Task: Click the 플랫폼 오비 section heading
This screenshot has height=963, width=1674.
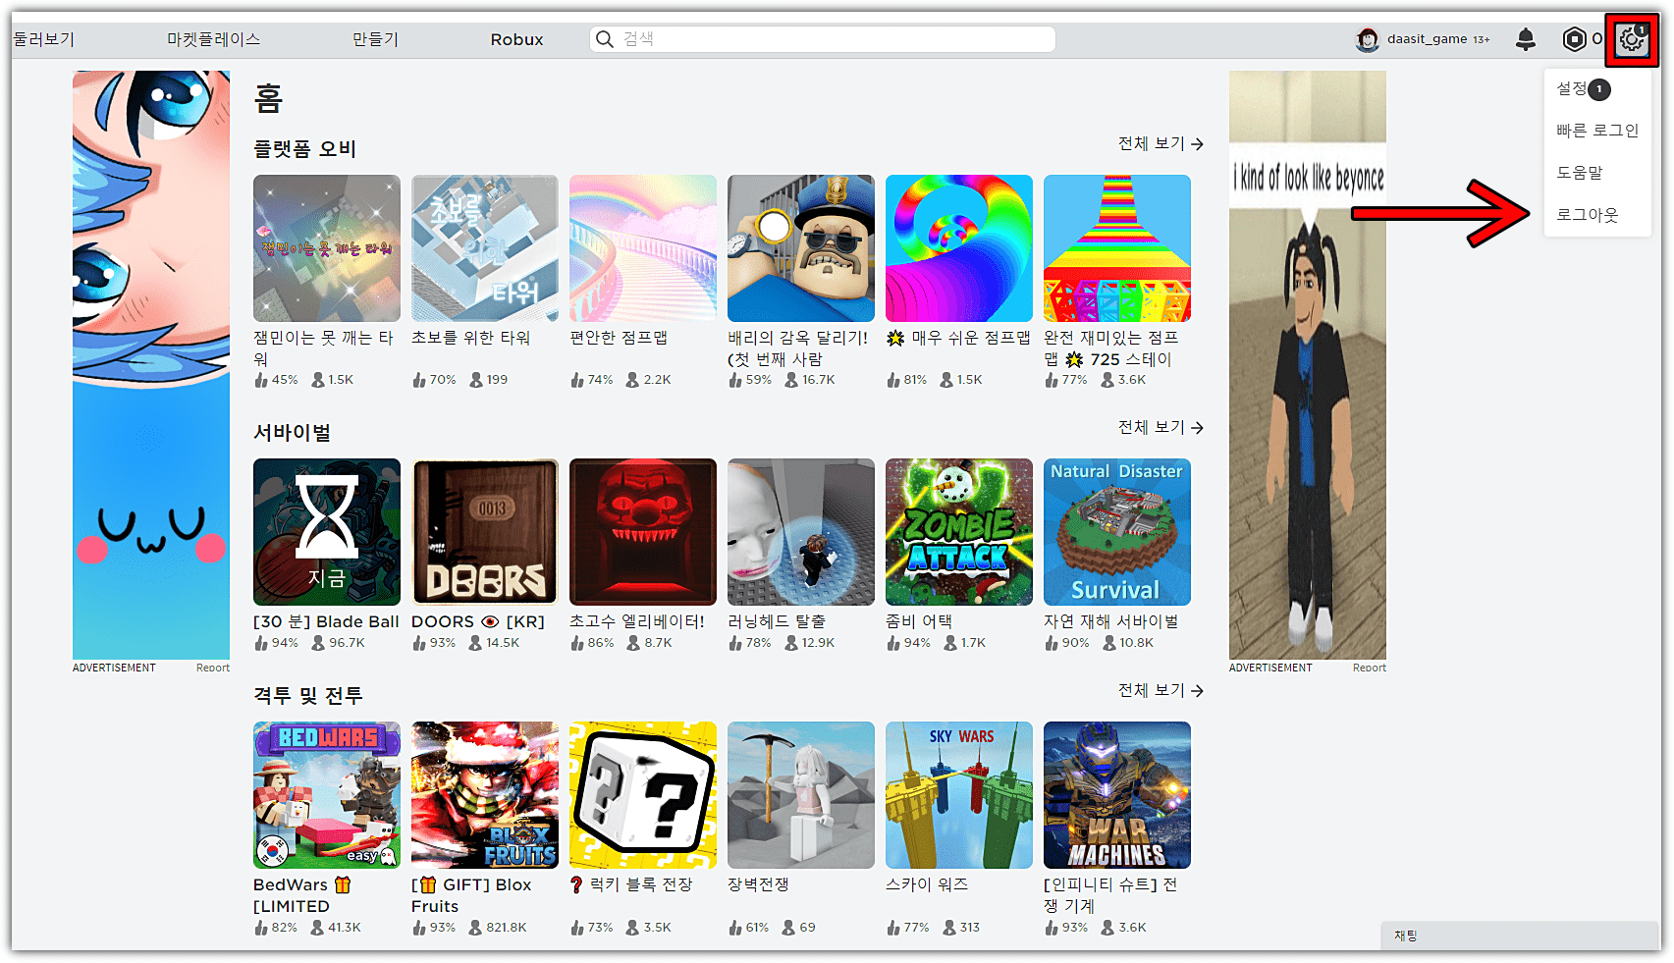Action: pyautogui.click(x=304, y=149)
